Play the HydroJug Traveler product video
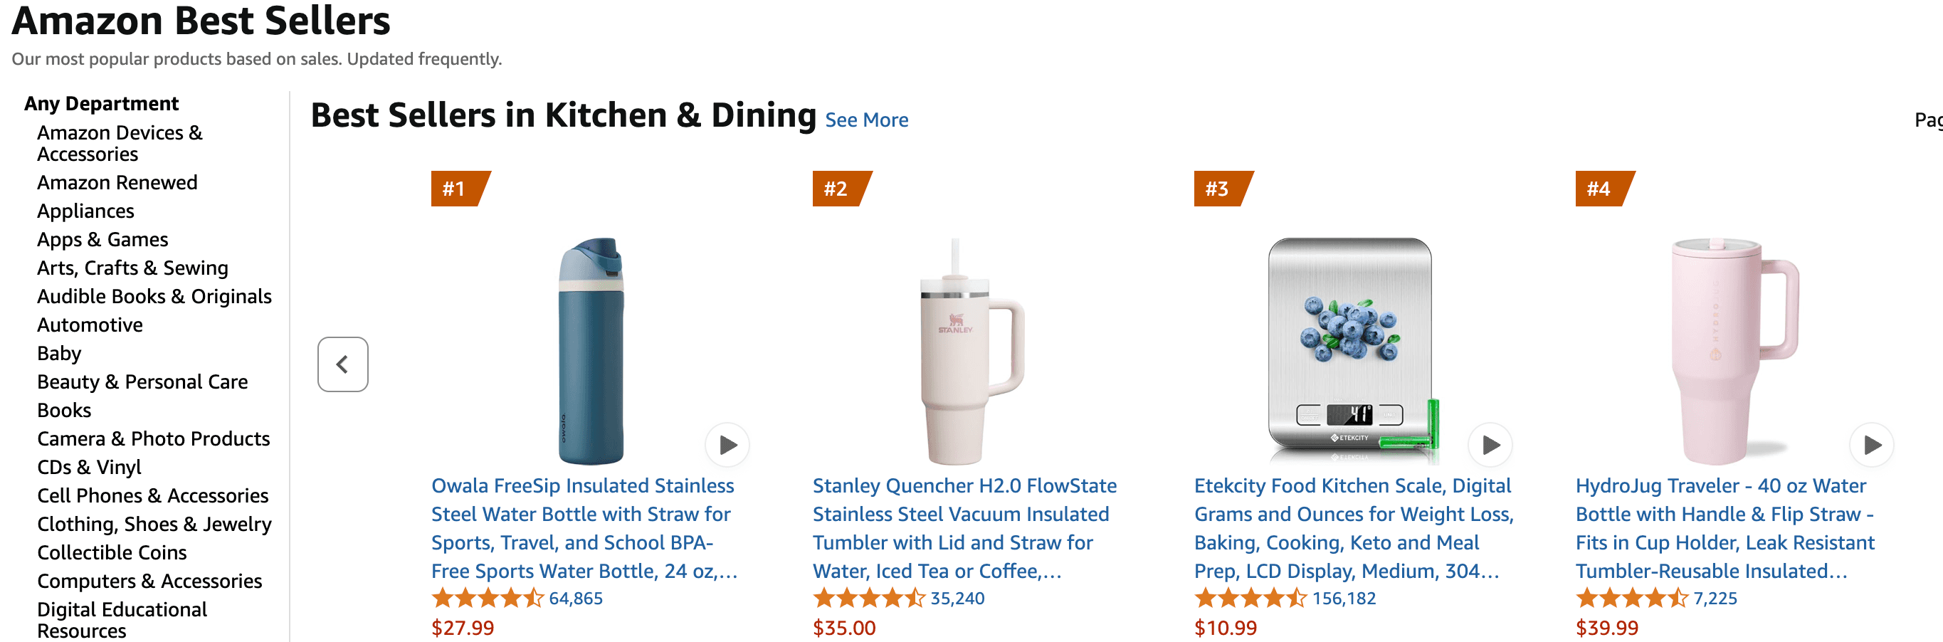The image size is (1943, 642). coord(1871,445)
